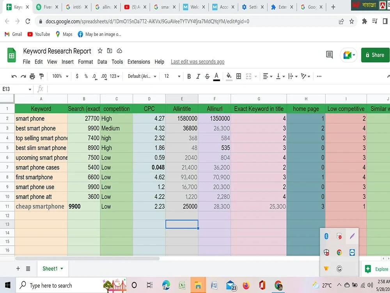Open the text color picker

216,77
